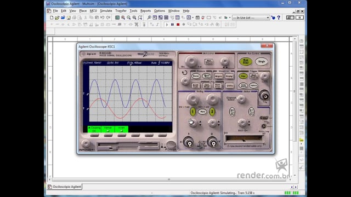Screen dimensions: 351x197
Task: Click the run simulation play arrow
Action: pyautogui.click(x=167, y=25)
